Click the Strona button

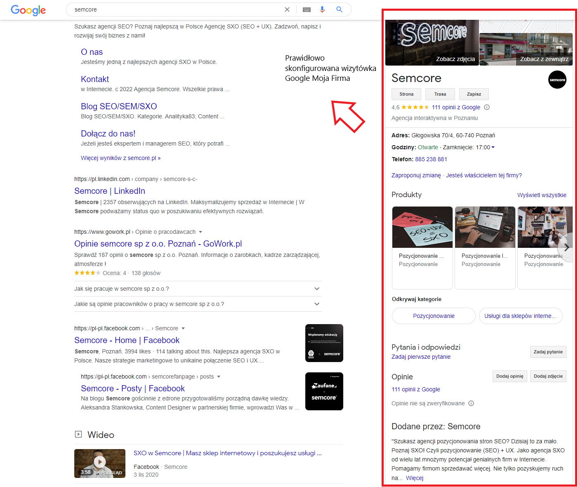coord(406,94)
